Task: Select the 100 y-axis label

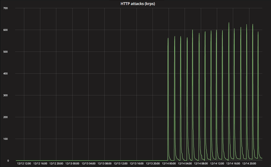Action: coord(5,139)
